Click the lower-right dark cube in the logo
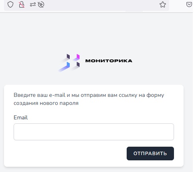 coord(78,64)
